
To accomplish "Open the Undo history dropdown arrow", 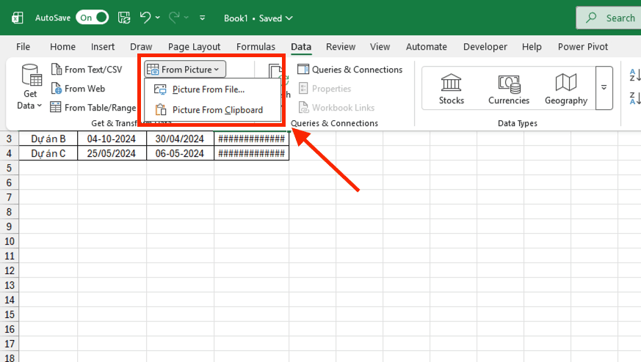I will [x=158, y=18].
